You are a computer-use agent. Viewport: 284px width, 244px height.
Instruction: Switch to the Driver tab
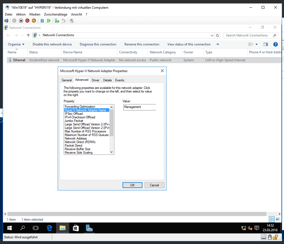tap(95, 80)
